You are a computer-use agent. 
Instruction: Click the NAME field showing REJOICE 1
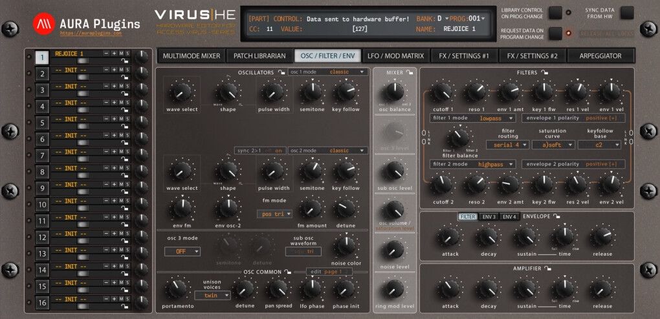tap(459, 29)
